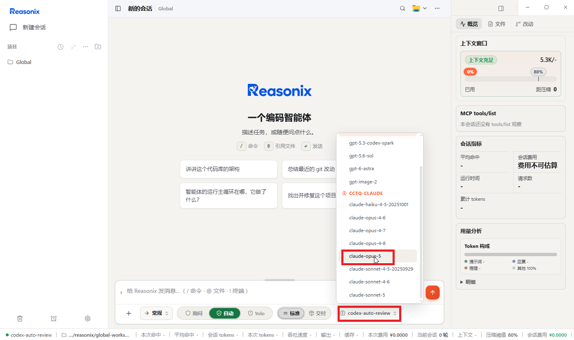The width and height of the screenshot is (574, 340).
Task: Click 本次费用 ¥0.0000 in status bar
Action: [x=388, y=335]
